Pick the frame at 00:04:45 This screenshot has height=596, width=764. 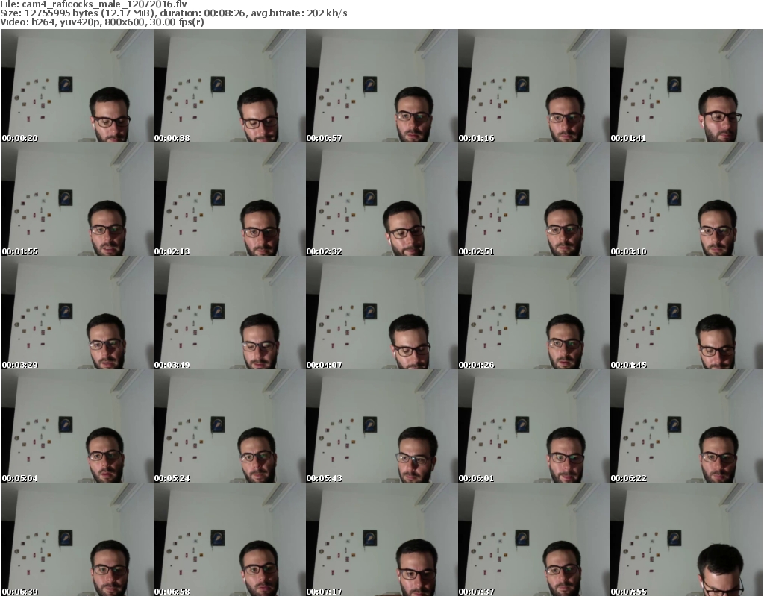(x=686, y=313)
